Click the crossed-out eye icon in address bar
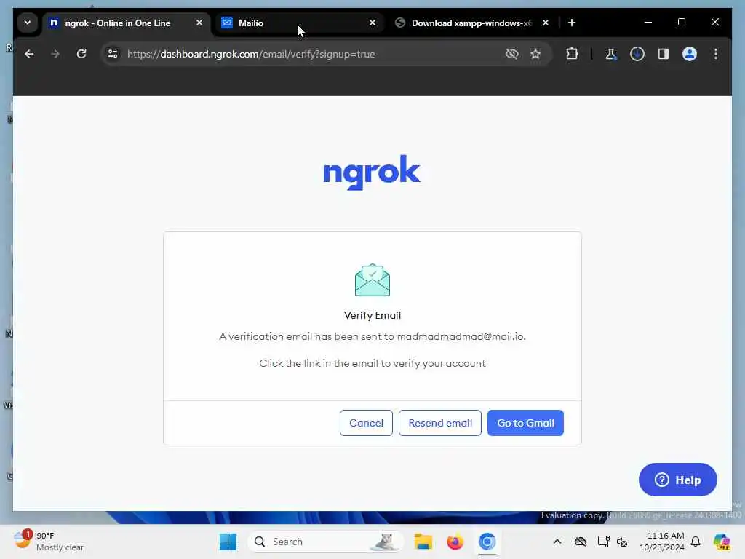Screen dimensions: 745x559 tap(511, 54)
